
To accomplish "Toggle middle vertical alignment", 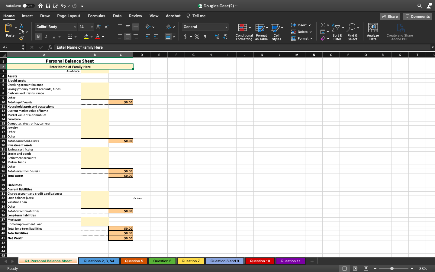I will pyautogui.click(x=128, y=27).
